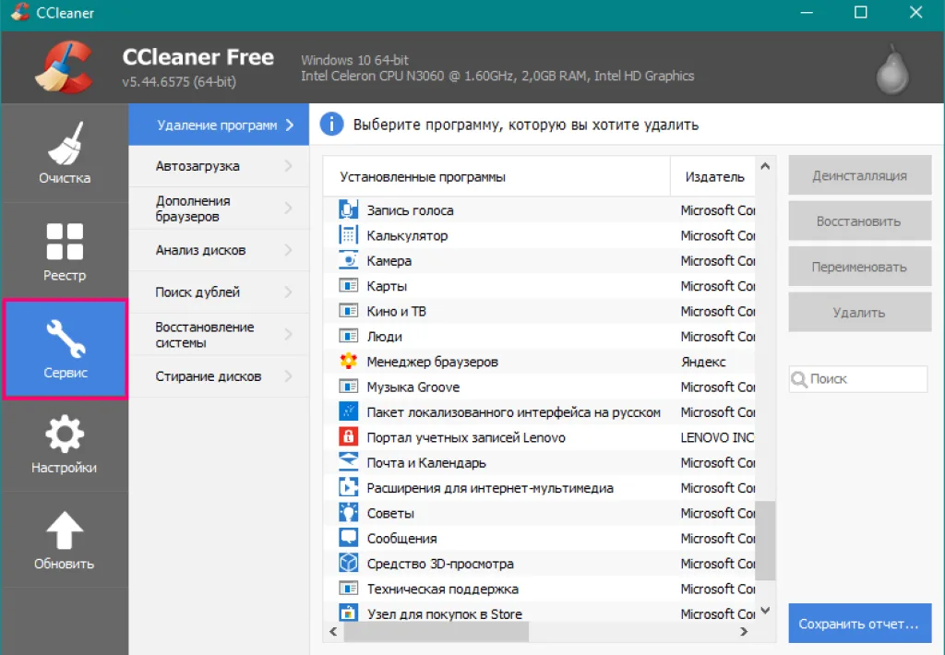Click the Калькулятор app icon
Screen dimensions: 945x655
click(x=348, y=235)
